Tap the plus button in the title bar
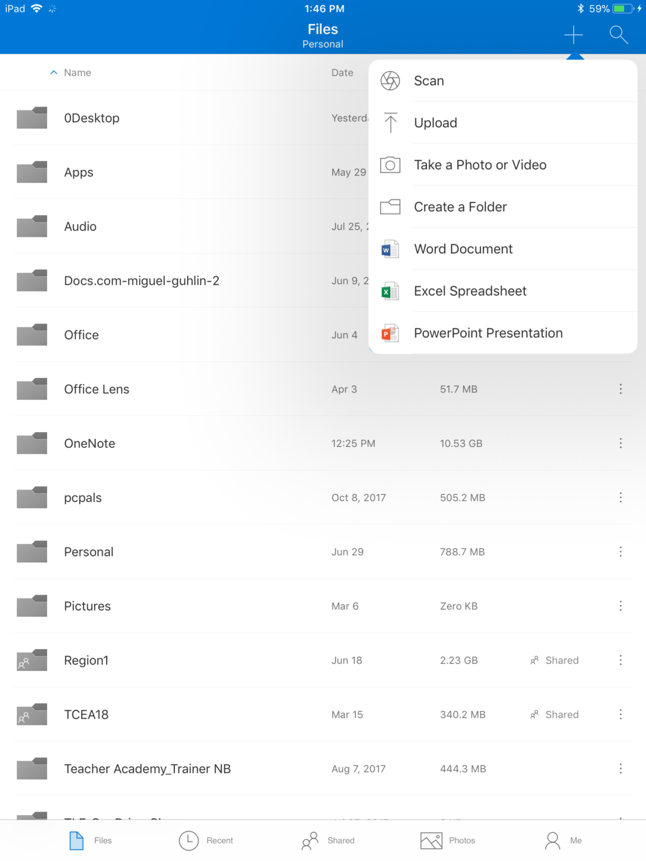Image resolution: width=646 pixels, height=861 pixels. tap(573, 35)
